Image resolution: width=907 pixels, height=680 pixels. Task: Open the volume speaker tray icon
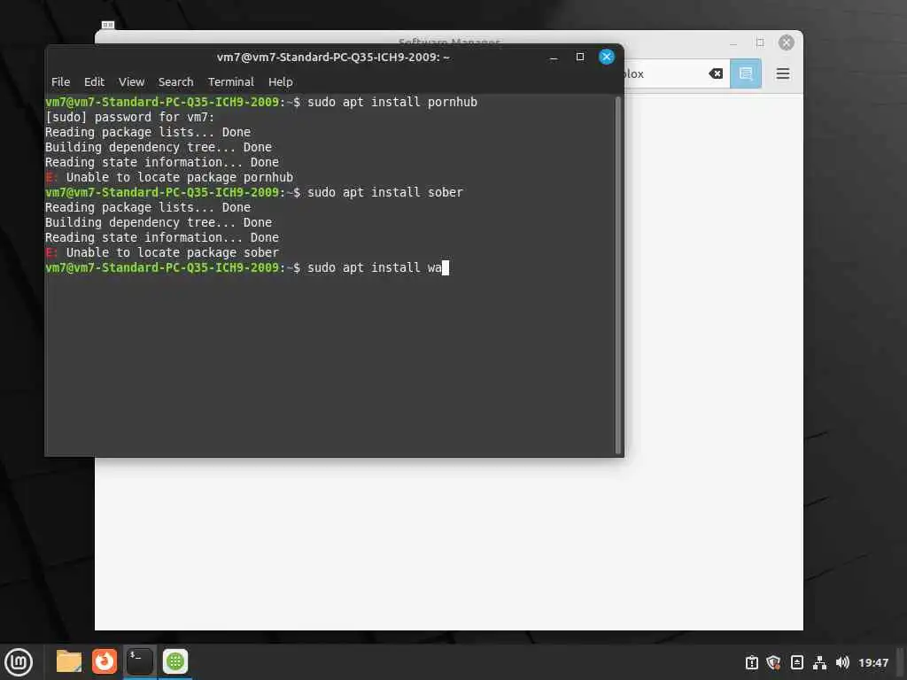(x=842, y=662)
